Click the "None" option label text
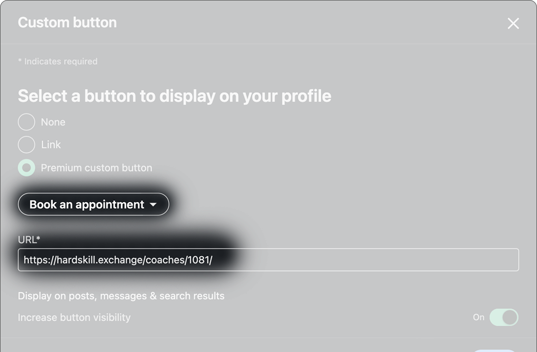The height and width of the screenshot is (352, 537). (x=53, y=122)
